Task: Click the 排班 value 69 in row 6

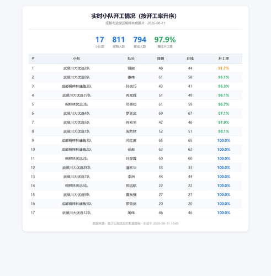Action: (x=161, y=113)
